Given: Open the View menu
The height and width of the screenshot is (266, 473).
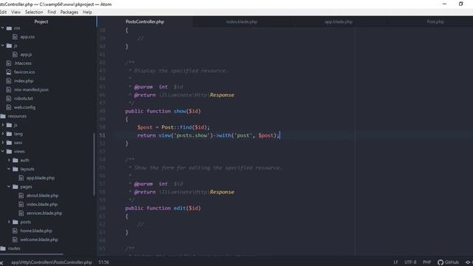Looking at the screenshot, I should click(16, 12).
